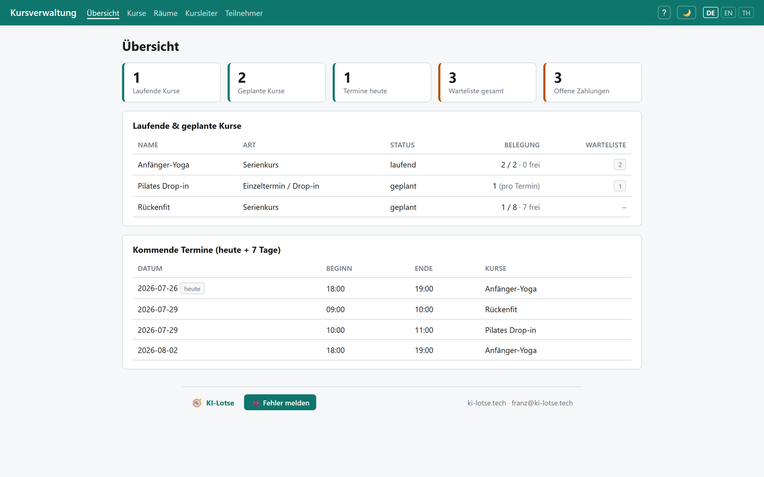Click the STATUS column header

(x=402, y=145)
